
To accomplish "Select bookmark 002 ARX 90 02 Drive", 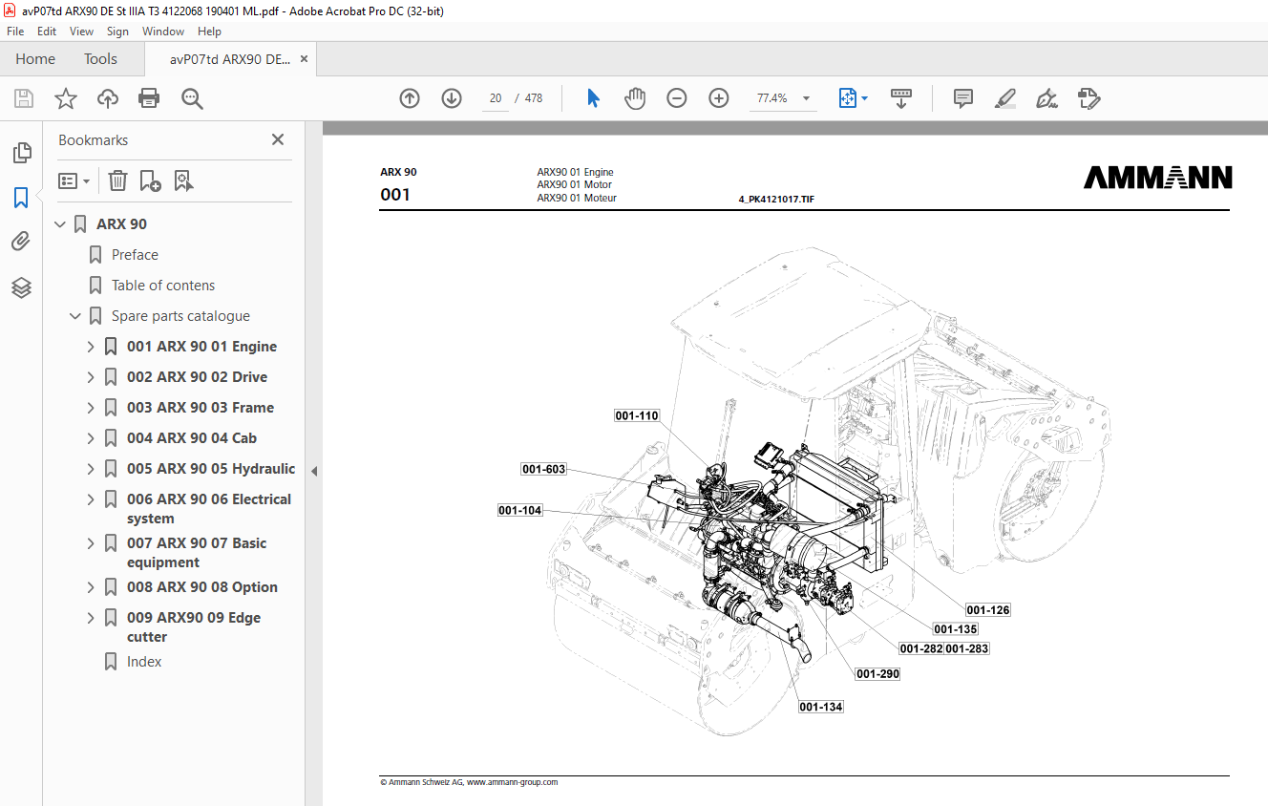I will coord(197,377).
